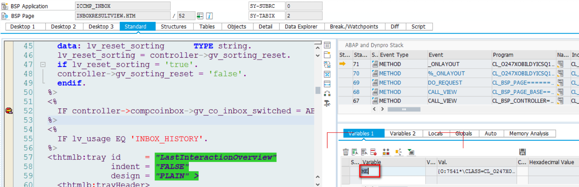This screenshot has height=187, width=579.
Task: Click the SY-TABIX value field showing 2
Action: click(304, 16)
